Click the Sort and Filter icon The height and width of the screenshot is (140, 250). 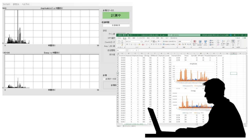(223, 41)
